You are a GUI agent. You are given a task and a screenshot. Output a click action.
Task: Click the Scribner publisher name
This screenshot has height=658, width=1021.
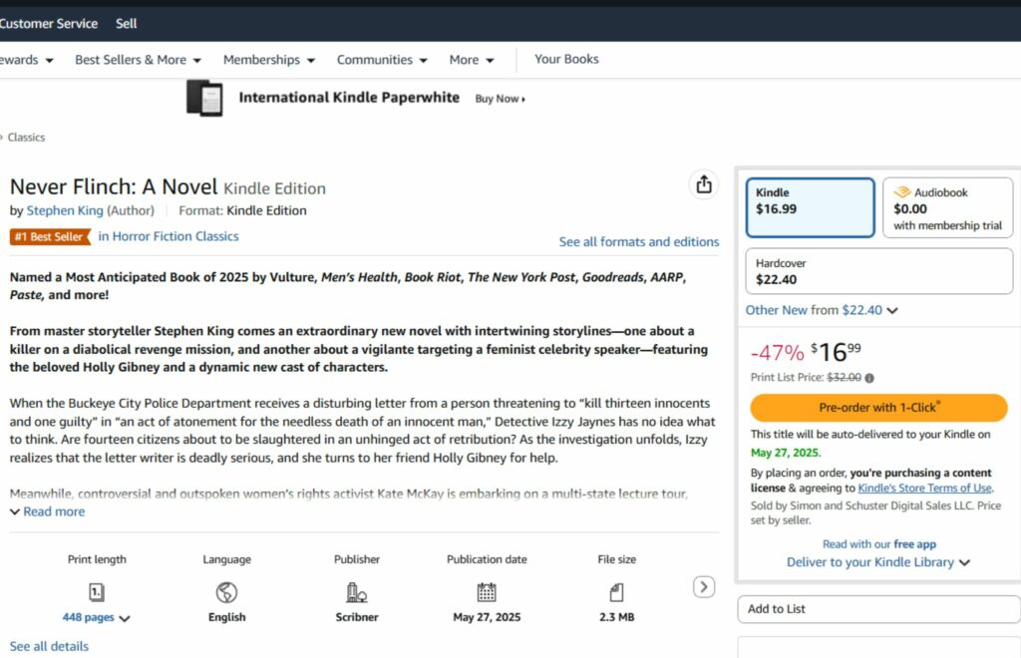pos(356,617)
